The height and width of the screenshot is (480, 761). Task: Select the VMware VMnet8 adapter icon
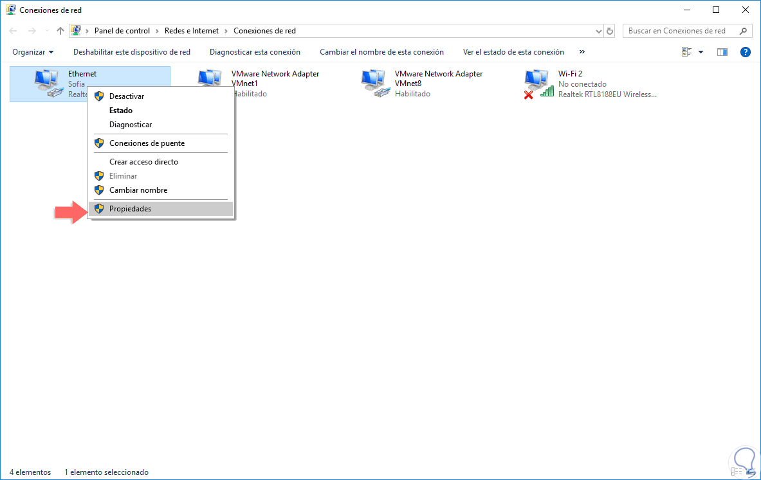click(x=375, y=84)
